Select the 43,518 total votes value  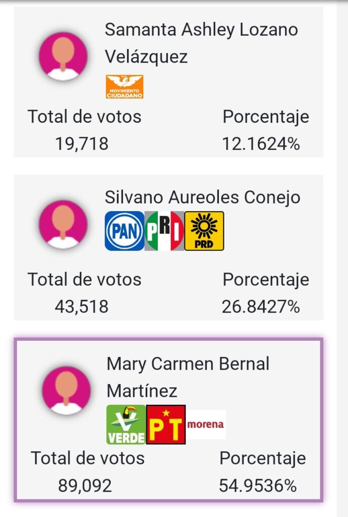point(82,306)
